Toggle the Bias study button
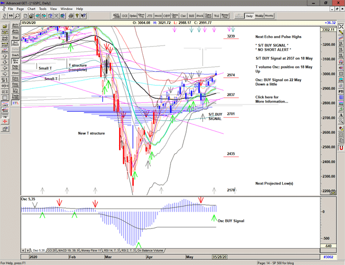The height and width of the screenshot is (265, 345). 15,38
